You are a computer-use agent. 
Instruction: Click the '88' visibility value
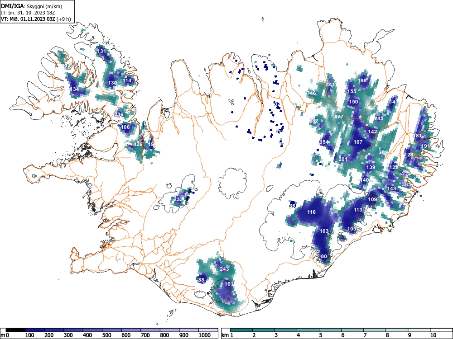tap(202, 280)
